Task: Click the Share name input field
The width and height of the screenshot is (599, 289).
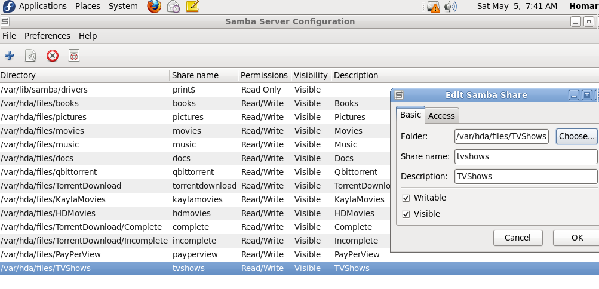Action: pyautogui.click(x=526, y=156)
